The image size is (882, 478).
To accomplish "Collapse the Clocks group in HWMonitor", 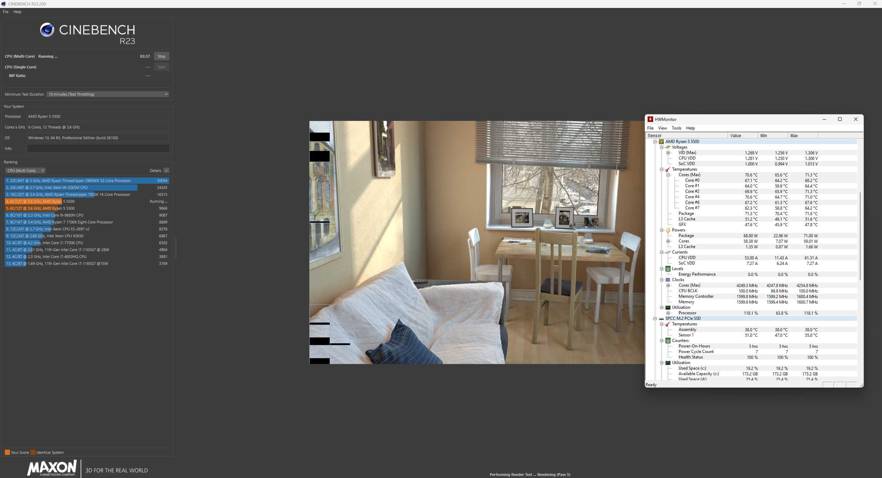I will 662,280.
